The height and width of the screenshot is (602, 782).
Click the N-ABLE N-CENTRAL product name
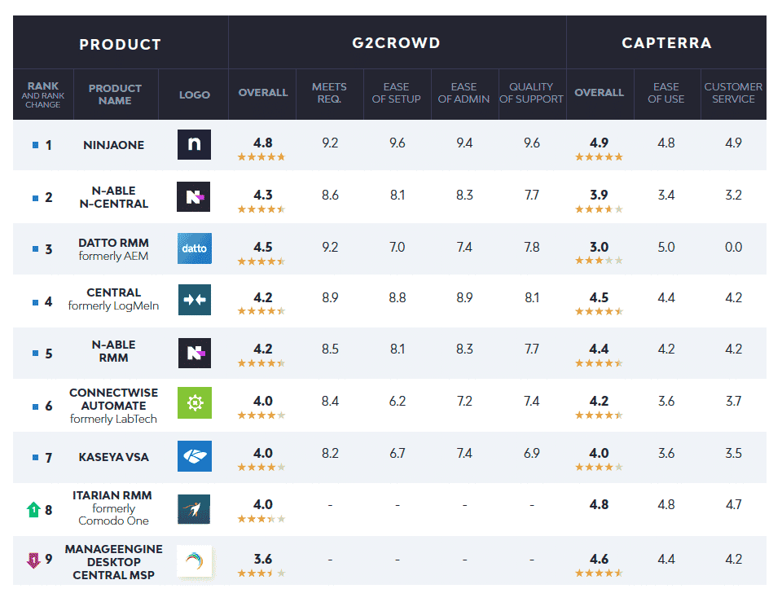point(114,197)
